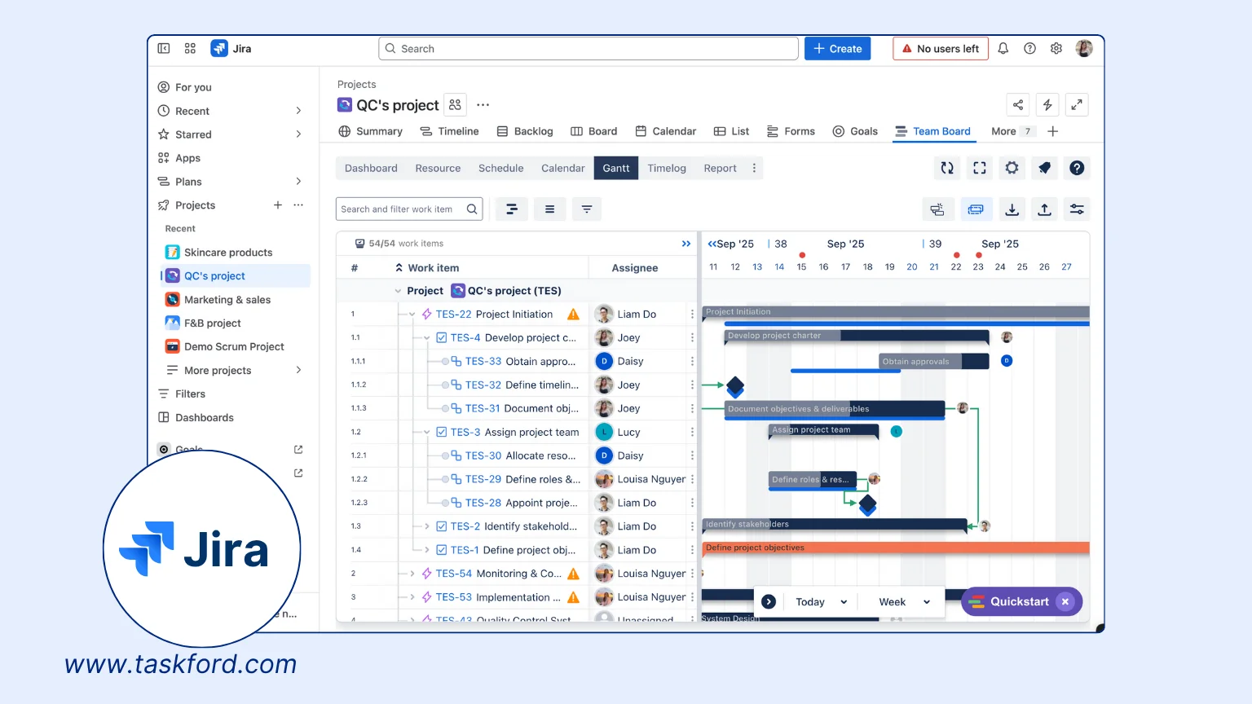Toggle the TES-1 Define project objectives checkbox
The height and width of the screenshot is (704, 1252).
click(x=442, y=550)
